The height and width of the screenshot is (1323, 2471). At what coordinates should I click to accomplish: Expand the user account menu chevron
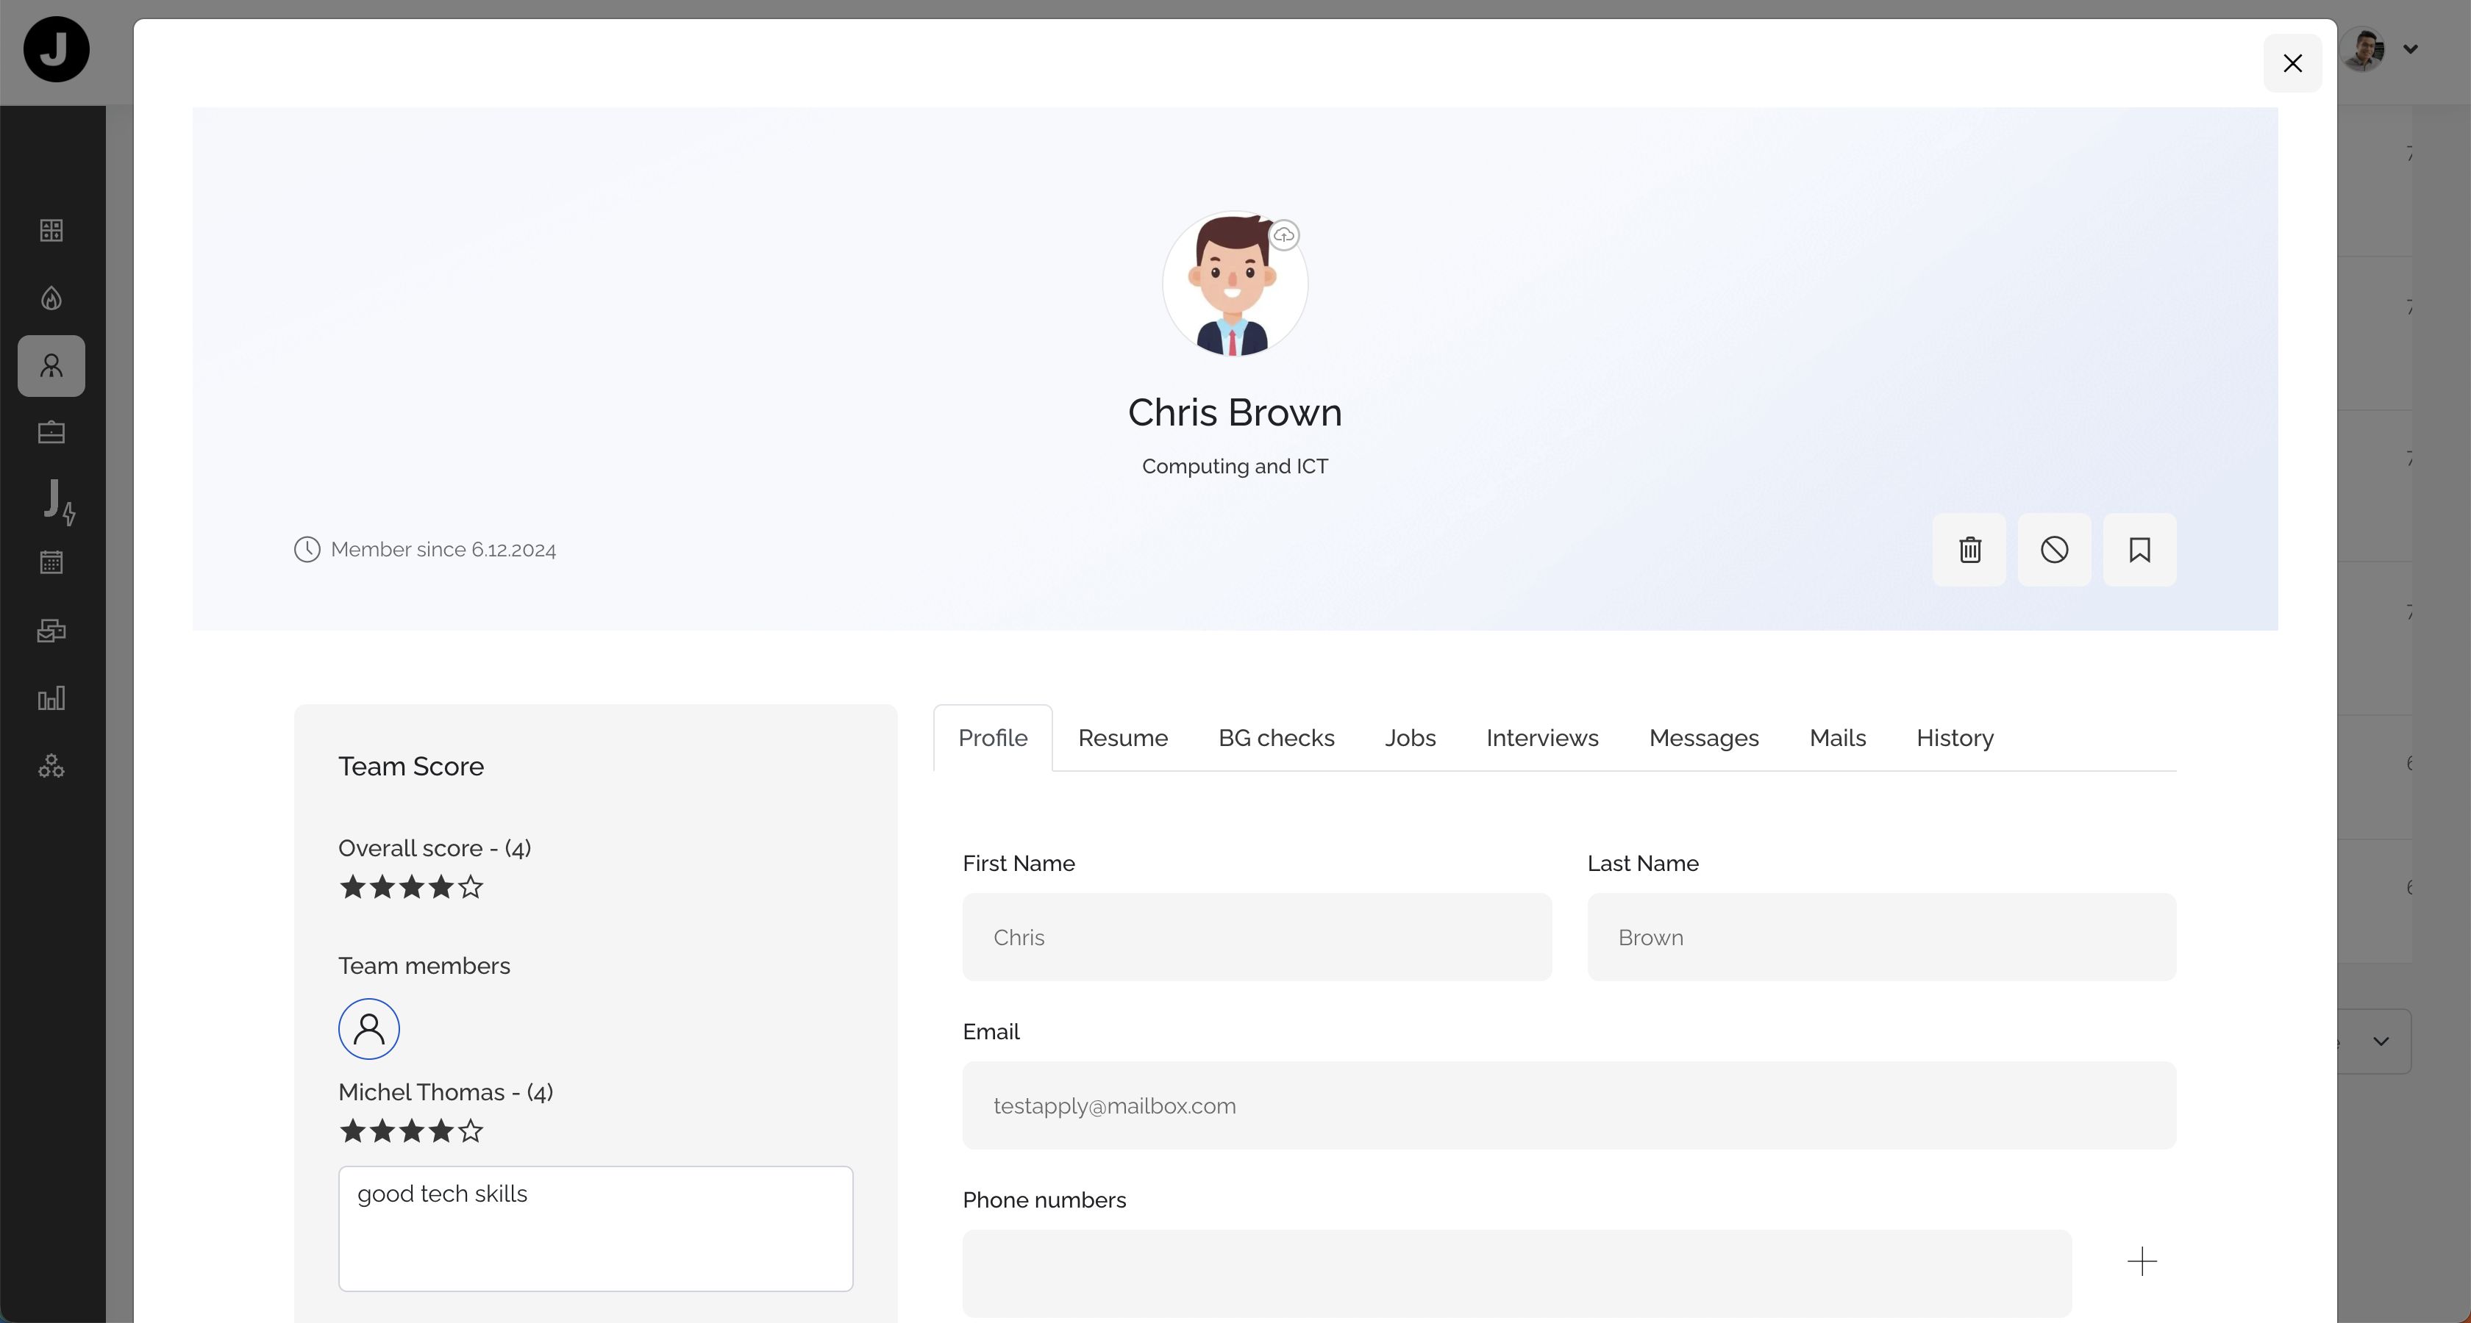[x=2411, y=49]
